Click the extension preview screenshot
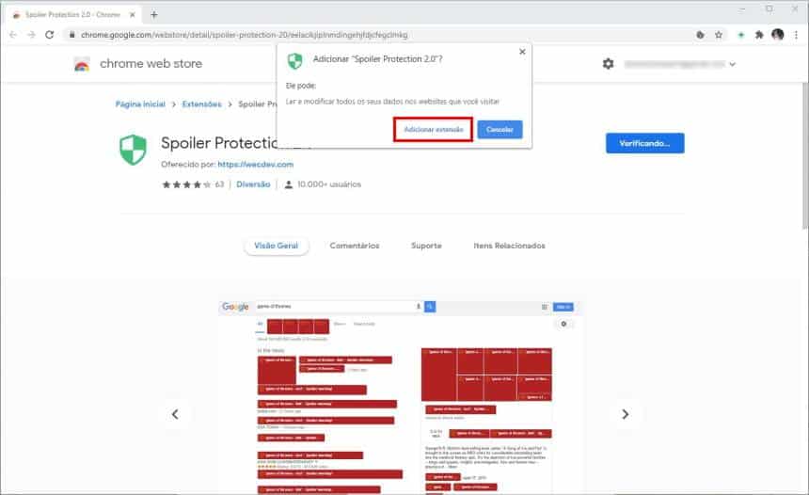The height and width of the screenshot is (495, 809). (x=401, y=396)
